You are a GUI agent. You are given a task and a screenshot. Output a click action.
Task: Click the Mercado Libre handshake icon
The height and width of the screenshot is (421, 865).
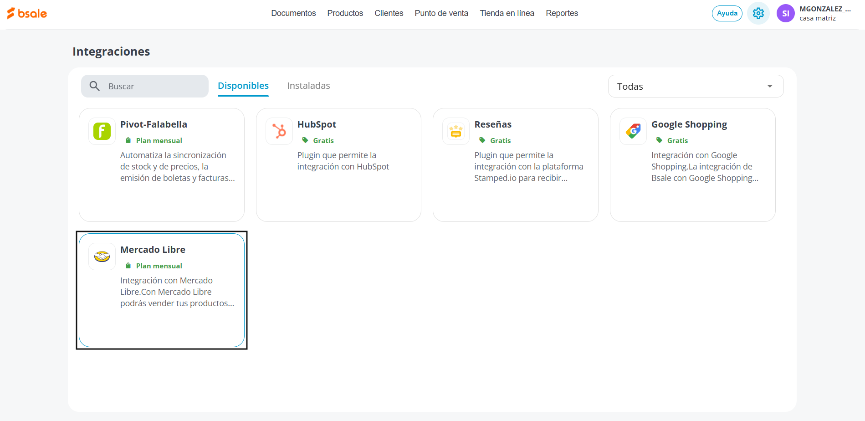[x=102, y=257]
